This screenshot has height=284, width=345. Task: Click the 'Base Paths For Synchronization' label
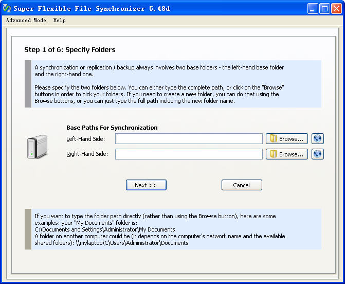(x=112, y=128)
